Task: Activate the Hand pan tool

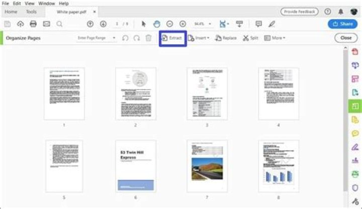Action: pos(157,24)
